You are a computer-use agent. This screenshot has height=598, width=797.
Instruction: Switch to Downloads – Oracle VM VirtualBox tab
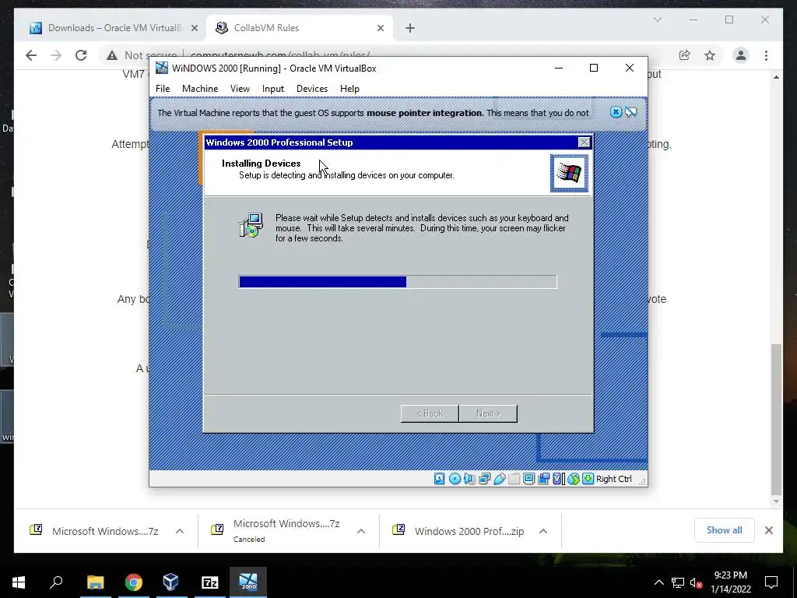[115, 28]
